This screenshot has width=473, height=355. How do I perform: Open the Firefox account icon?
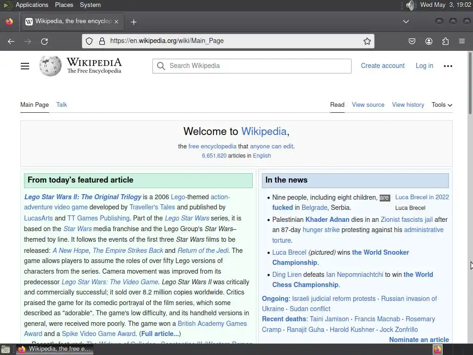pos(429,41)
